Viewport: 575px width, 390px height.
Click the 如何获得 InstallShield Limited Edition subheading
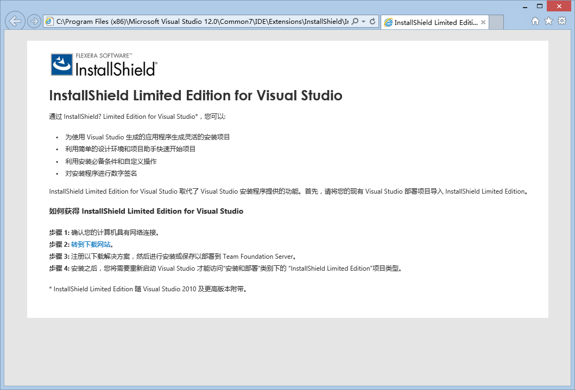[x=146, y=211]
